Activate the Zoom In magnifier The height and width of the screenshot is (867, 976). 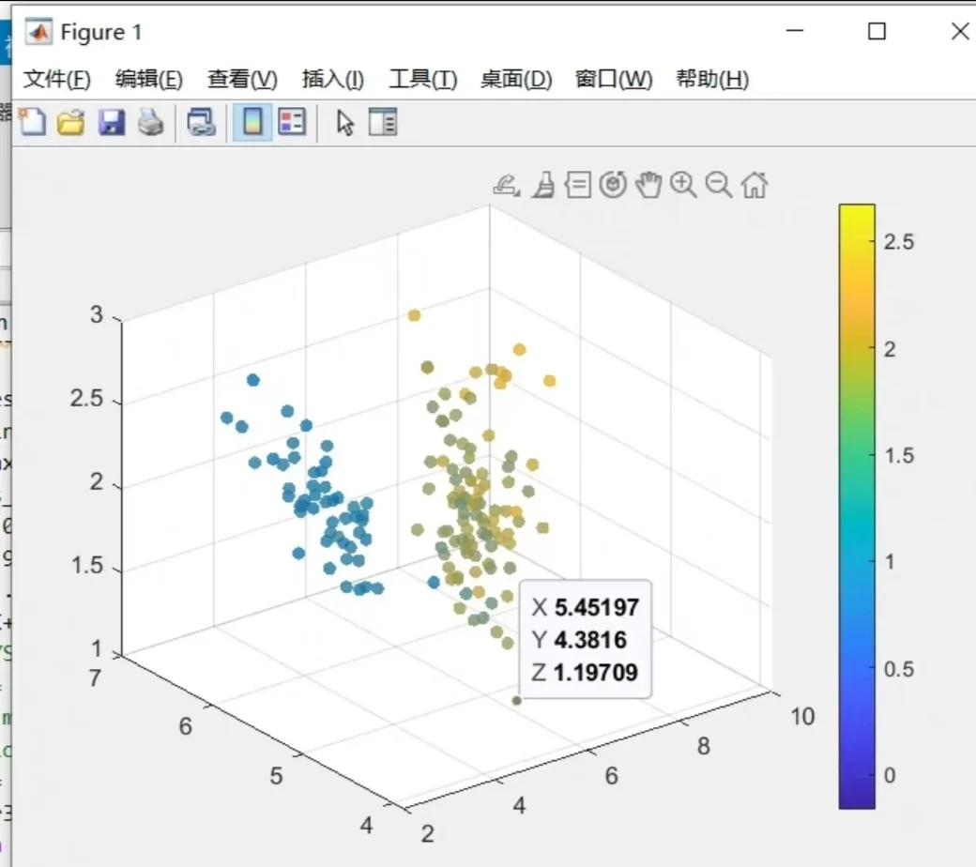(x=683, y=185)
